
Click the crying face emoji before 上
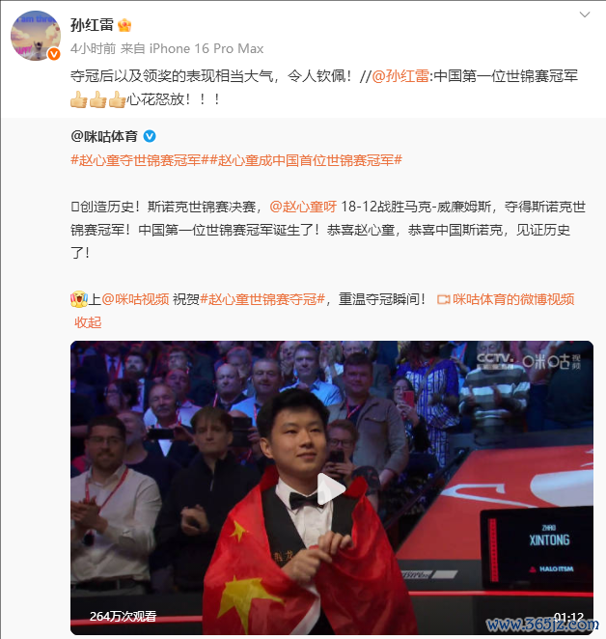click(79, 299)
